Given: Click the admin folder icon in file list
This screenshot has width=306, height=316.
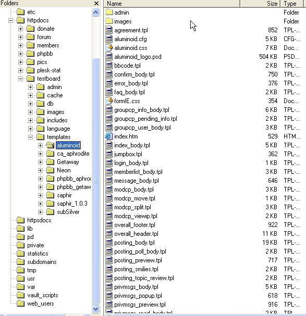Looking at the screenshot, I should point(109,12).
